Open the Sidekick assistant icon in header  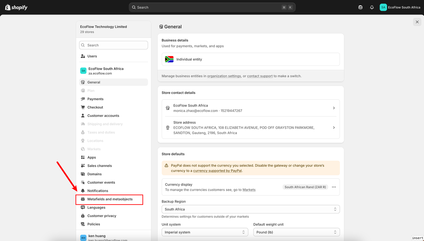pos(360,7)
